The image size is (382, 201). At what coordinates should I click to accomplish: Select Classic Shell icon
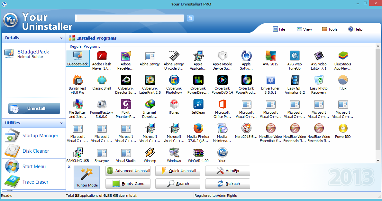coord(102,80)
